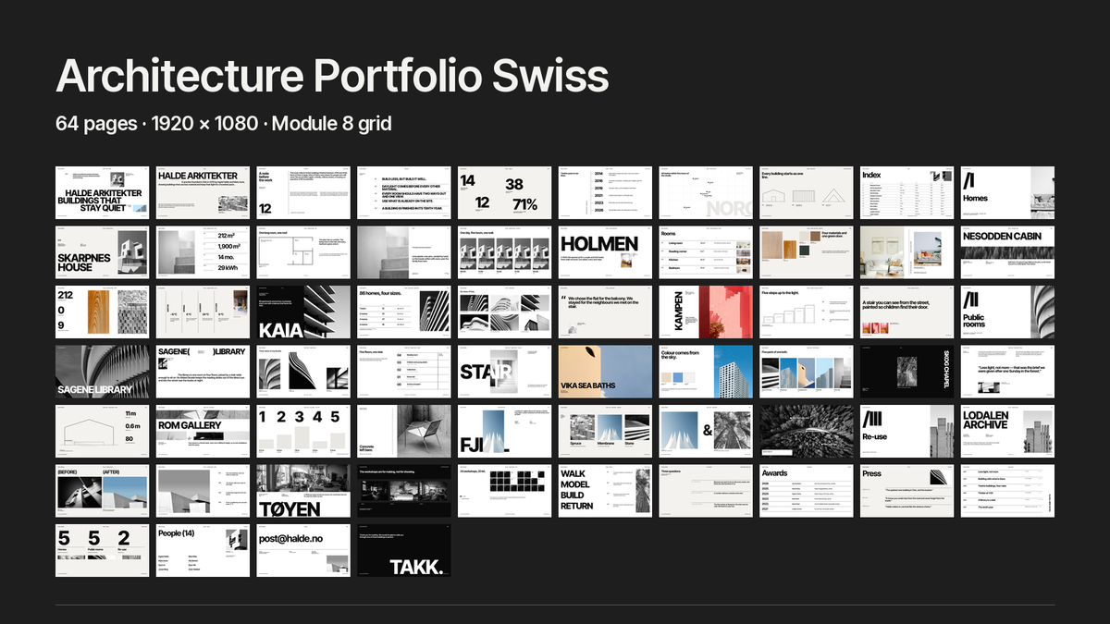The image size is (1110, 624).
Task: Open the Index slide
Action: pyautogui.click(x=906, y=193)
